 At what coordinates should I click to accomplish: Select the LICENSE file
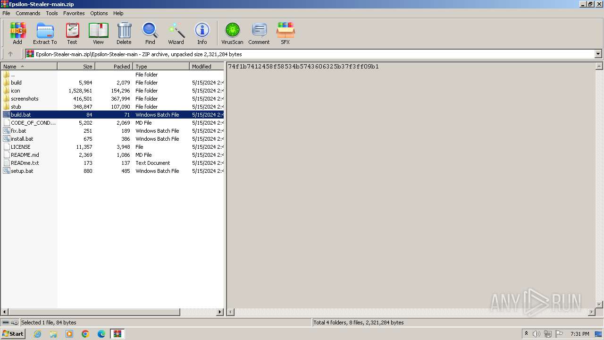pyautogui.click(x=112, y=147)
